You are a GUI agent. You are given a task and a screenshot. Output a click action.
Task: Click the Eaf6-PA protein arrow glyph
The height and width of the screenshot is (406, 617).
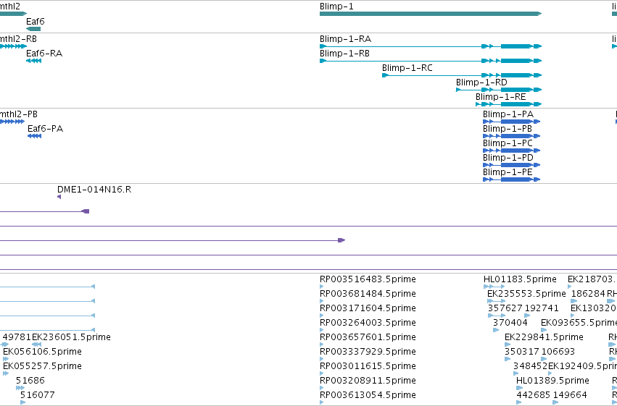(x=34, y=136)
